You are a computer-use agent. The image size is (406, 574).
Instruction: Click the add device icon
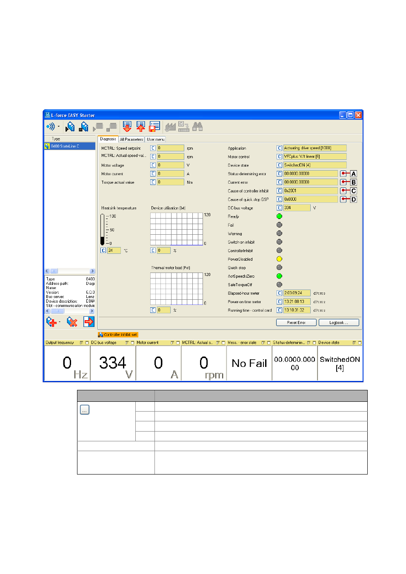(x=51, y=322)
